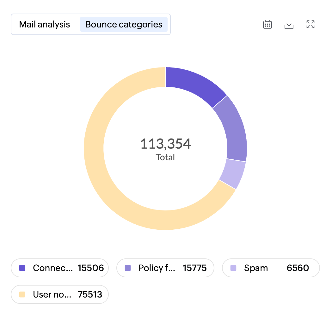Image resolution: width=332 pixels, height=313 pixels.
Task: Expand chart to fullscreen view
Action: point(310,24)
